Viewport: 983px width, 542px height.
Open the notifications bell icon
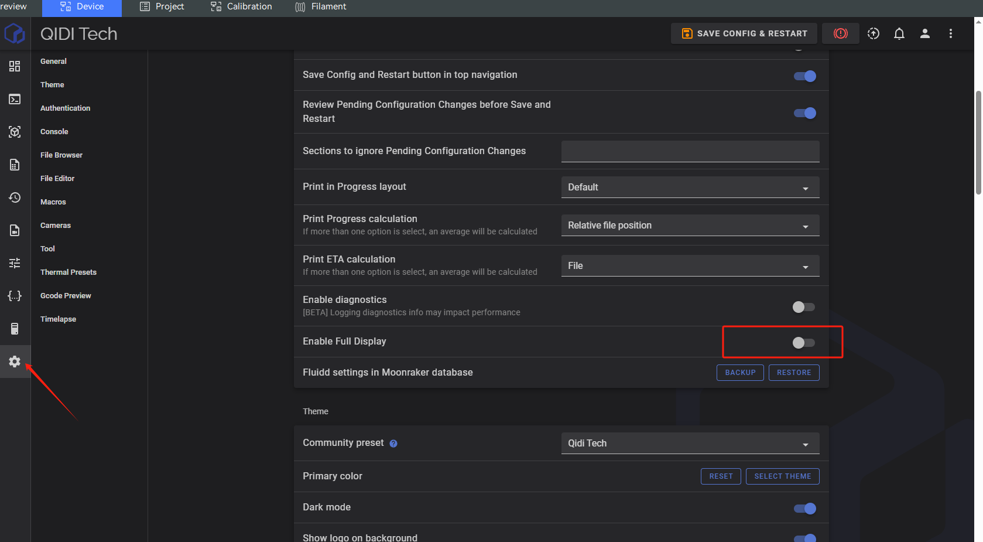click(x=899, y=33)
